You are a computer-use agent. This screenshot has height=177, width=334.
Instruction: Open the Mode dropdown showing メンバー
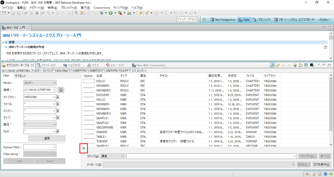click(x=40, y=83)
